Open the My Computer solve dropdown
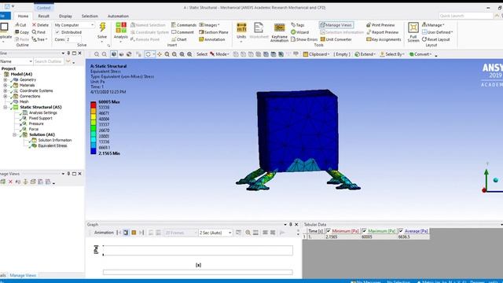Image resolution: width=503 pixels, height=283 pixels. click(74, 24)
